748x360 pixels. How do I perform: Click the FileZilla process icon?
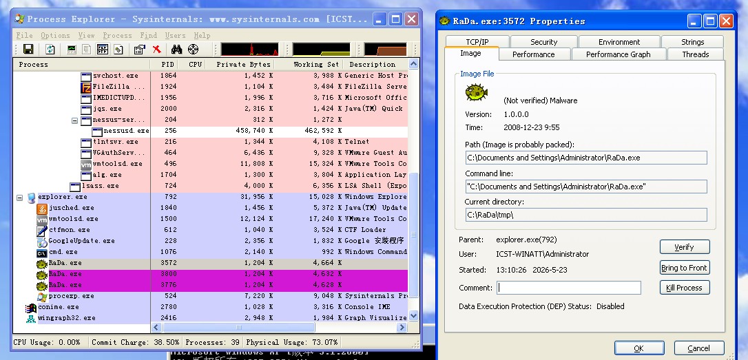[86, 87]
